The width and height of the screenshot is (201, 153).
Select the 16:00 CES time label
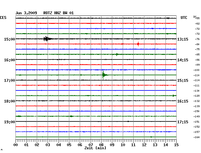pos(10,60)
